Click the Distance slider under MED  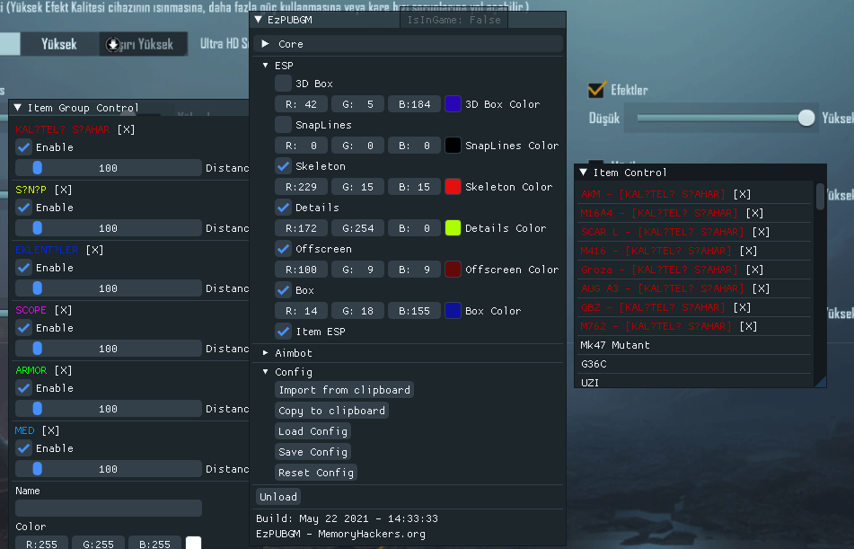point(109,469)
